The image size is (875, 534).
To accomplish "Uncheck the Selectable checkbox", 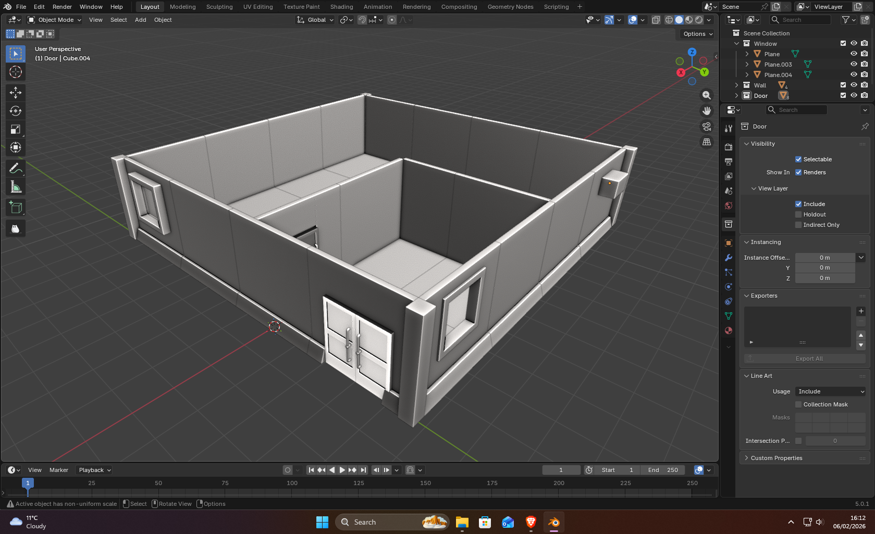I will [x=798, y=159].
